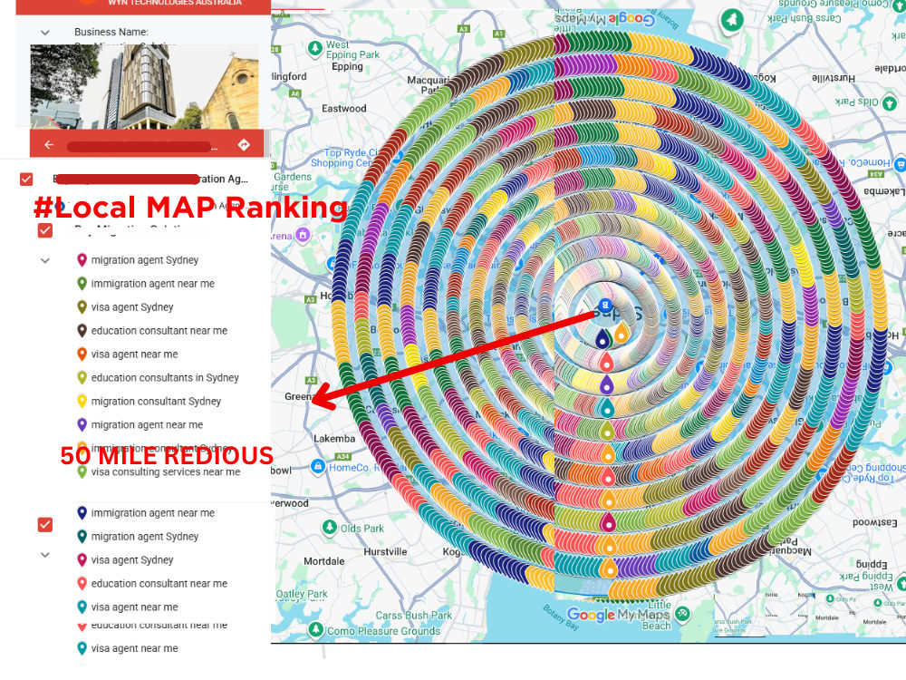This screenshot has width=906, height=680.
Task: Collapse the Business Name chevron
Action: [45, 33]
